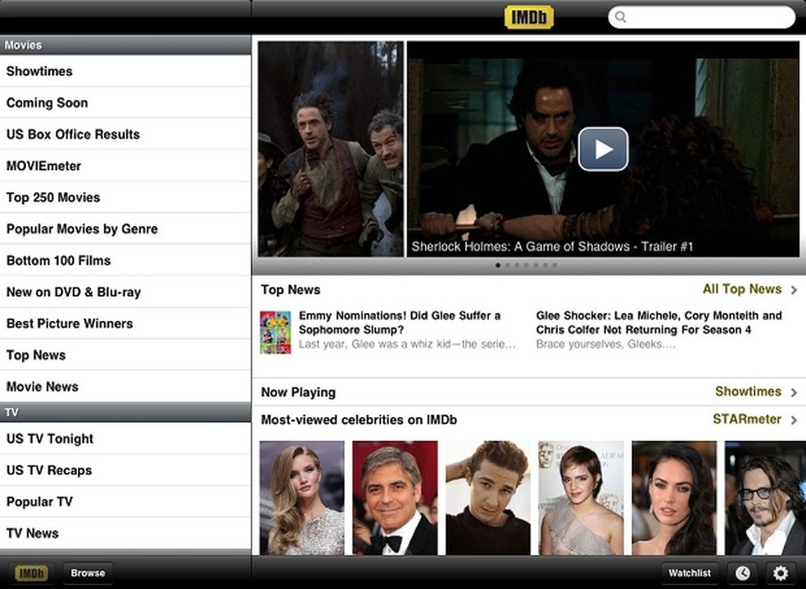806x589 pixels.
Task: Open the Sherlock Holmes poster image
Action: [x=331, y=149]
